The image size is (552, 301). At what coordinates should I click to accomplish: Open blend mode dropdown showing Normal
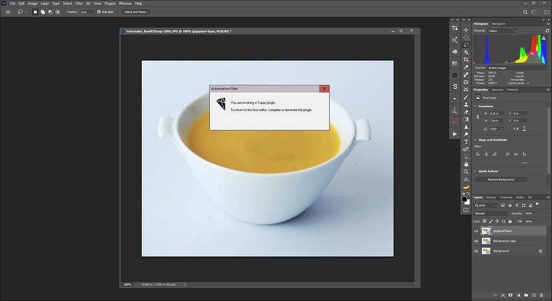coord(492,213)
